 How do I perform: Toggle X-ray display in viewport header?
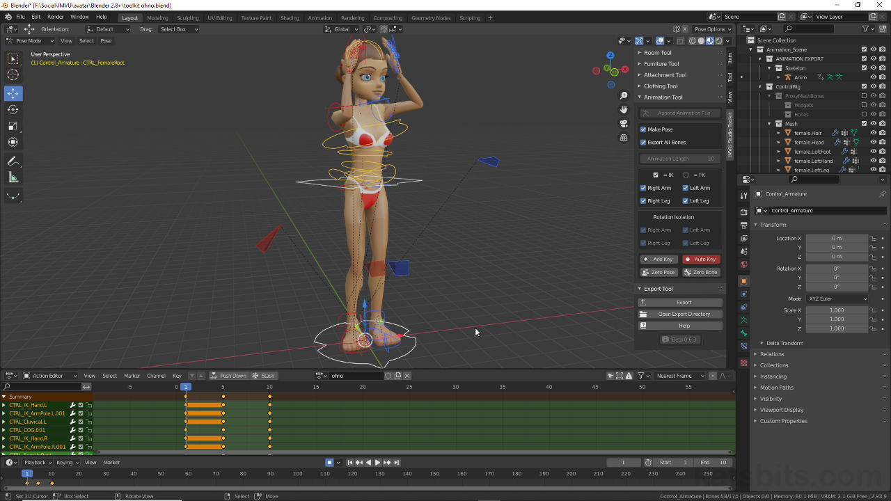coord(681,40)
